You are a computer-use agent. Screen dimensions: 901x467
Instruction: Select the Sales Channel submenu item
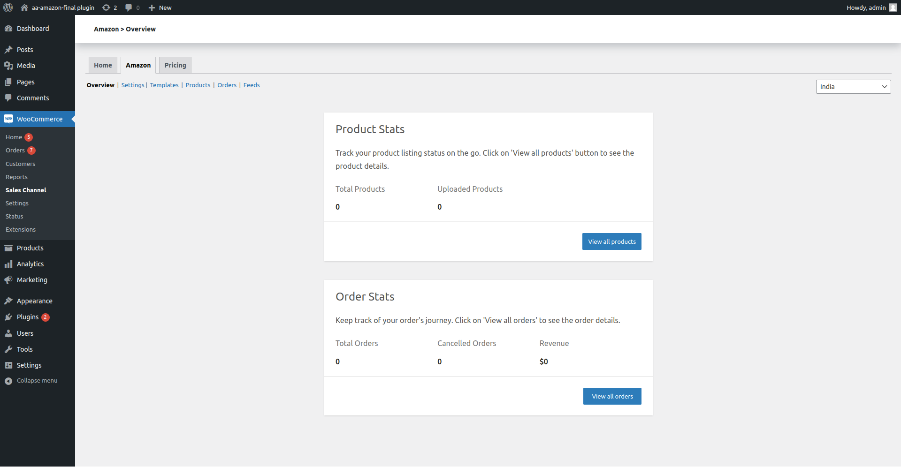point(26,190)
